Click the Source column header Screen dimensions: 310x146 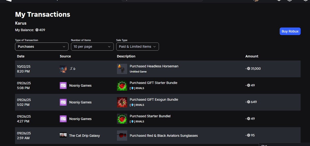tap(65, 56)
